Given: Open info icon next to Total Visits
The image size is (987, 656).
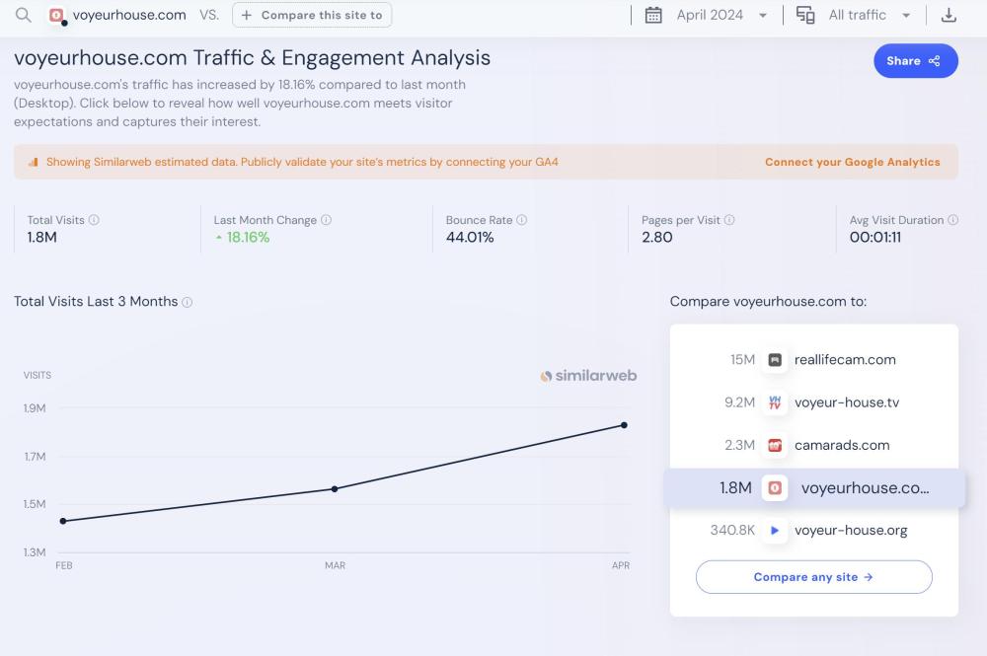Looking at the screenshot, I should pyautogui.click(x=94, y=220).
